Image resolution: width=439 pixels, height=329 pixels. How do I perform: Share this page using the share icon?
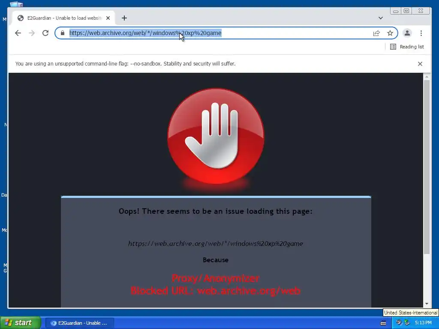pyautogui.click(x=376, y=33)
